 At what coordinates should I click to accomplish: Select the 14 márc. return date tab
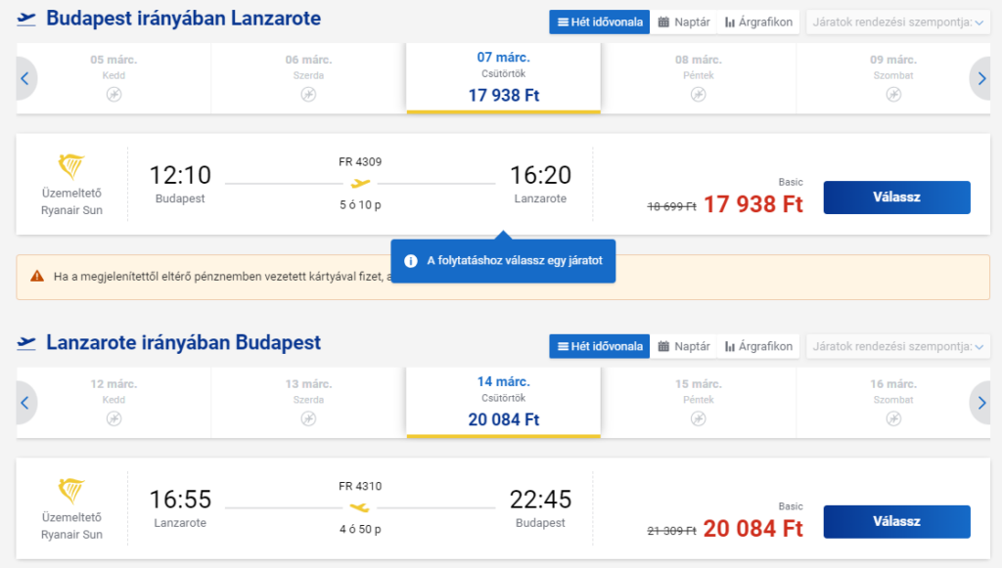coord(503,402)
